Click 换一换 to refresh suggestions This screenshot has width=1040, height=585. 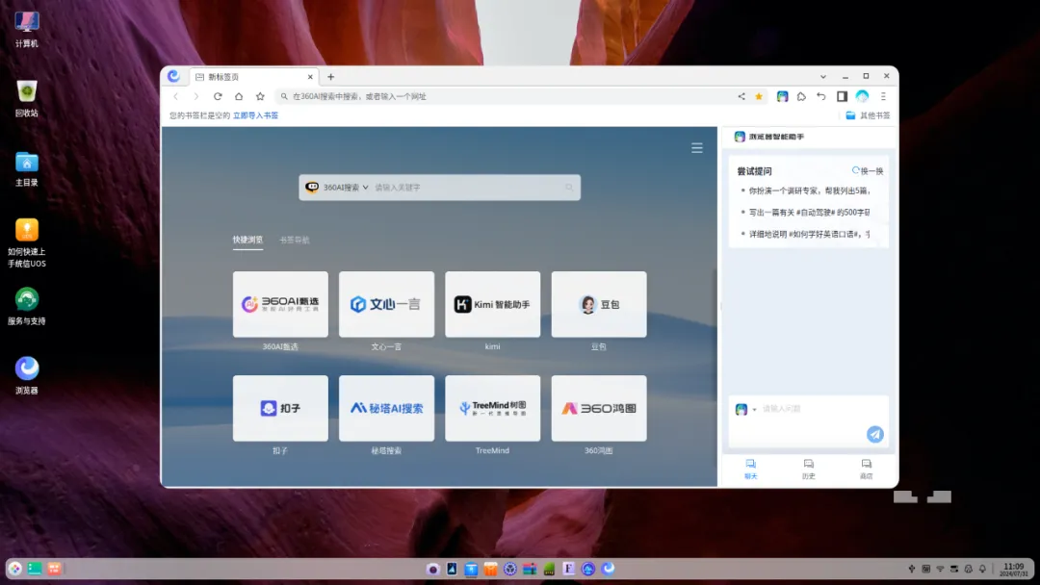pyautogui.click(x=868, y=171)
